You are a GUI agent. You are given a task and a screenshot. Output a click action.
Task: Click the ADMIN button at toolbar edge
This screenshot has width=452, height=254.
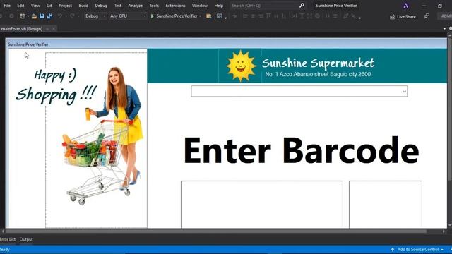click(x=446, y=16)
